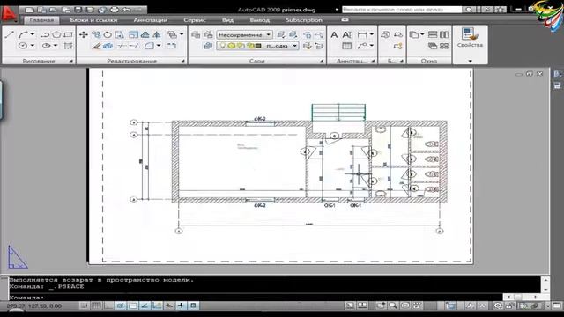Screen dimensions: 564x317
Task: Select the Fillet tool
Action: (149, 46)
